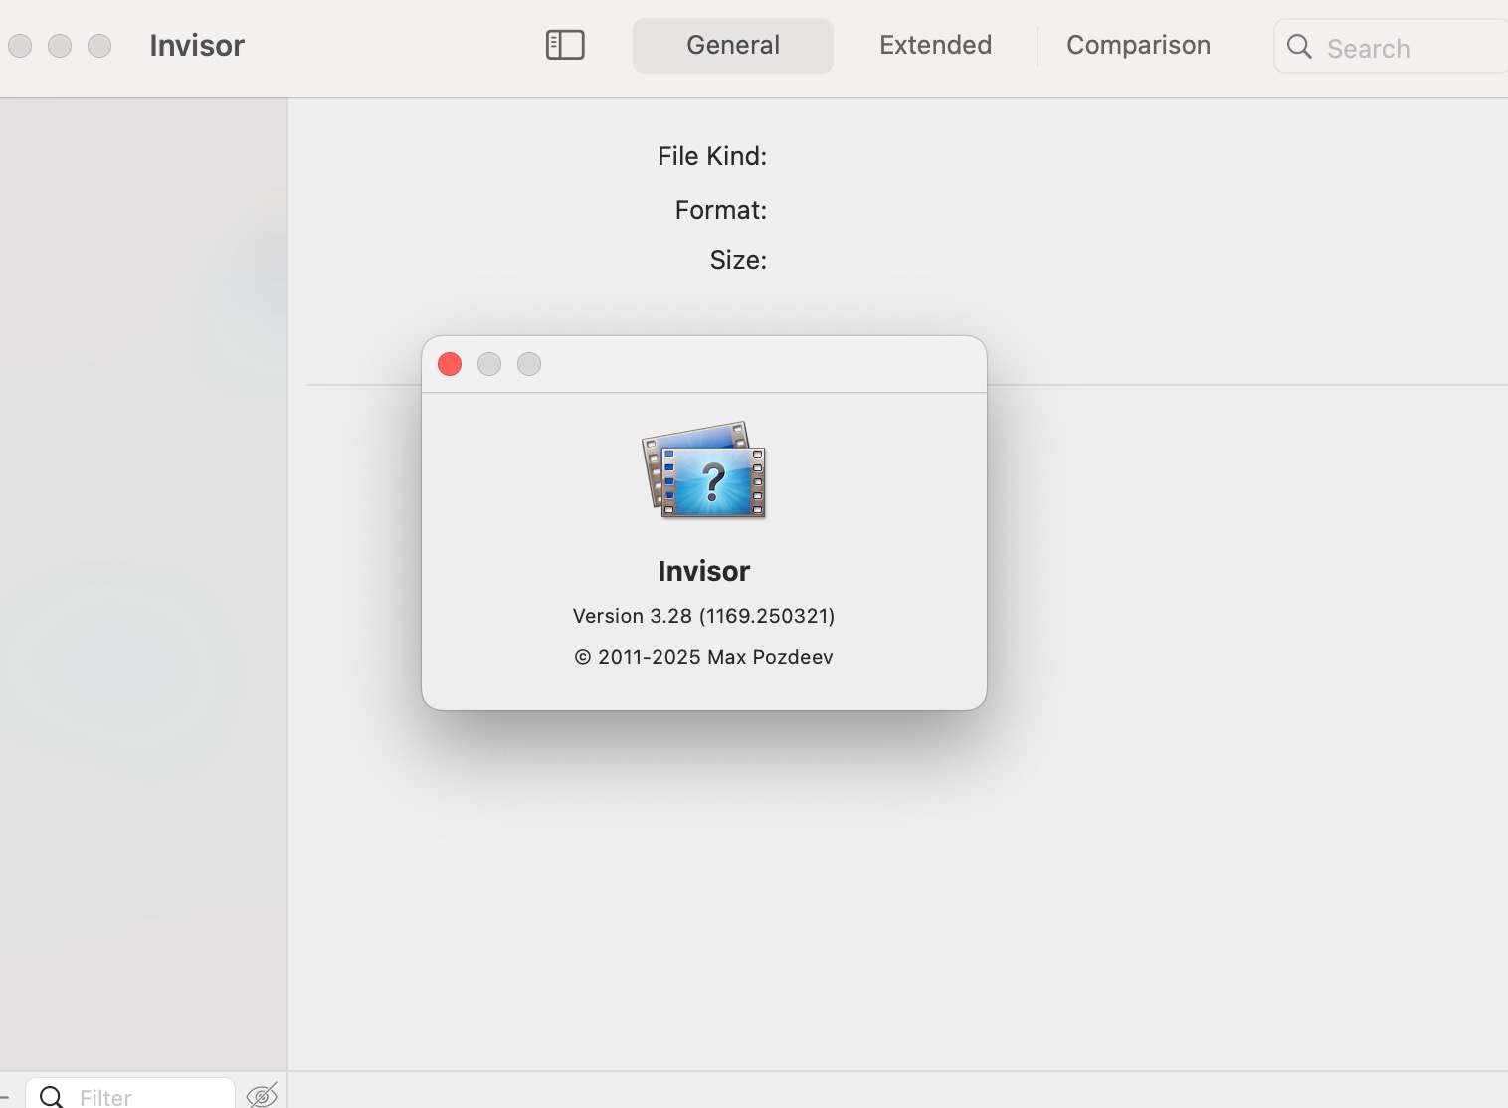Click the version text 3.28 in dialog
Viewport: 1508px width, 1108px height.
[703, 616]
